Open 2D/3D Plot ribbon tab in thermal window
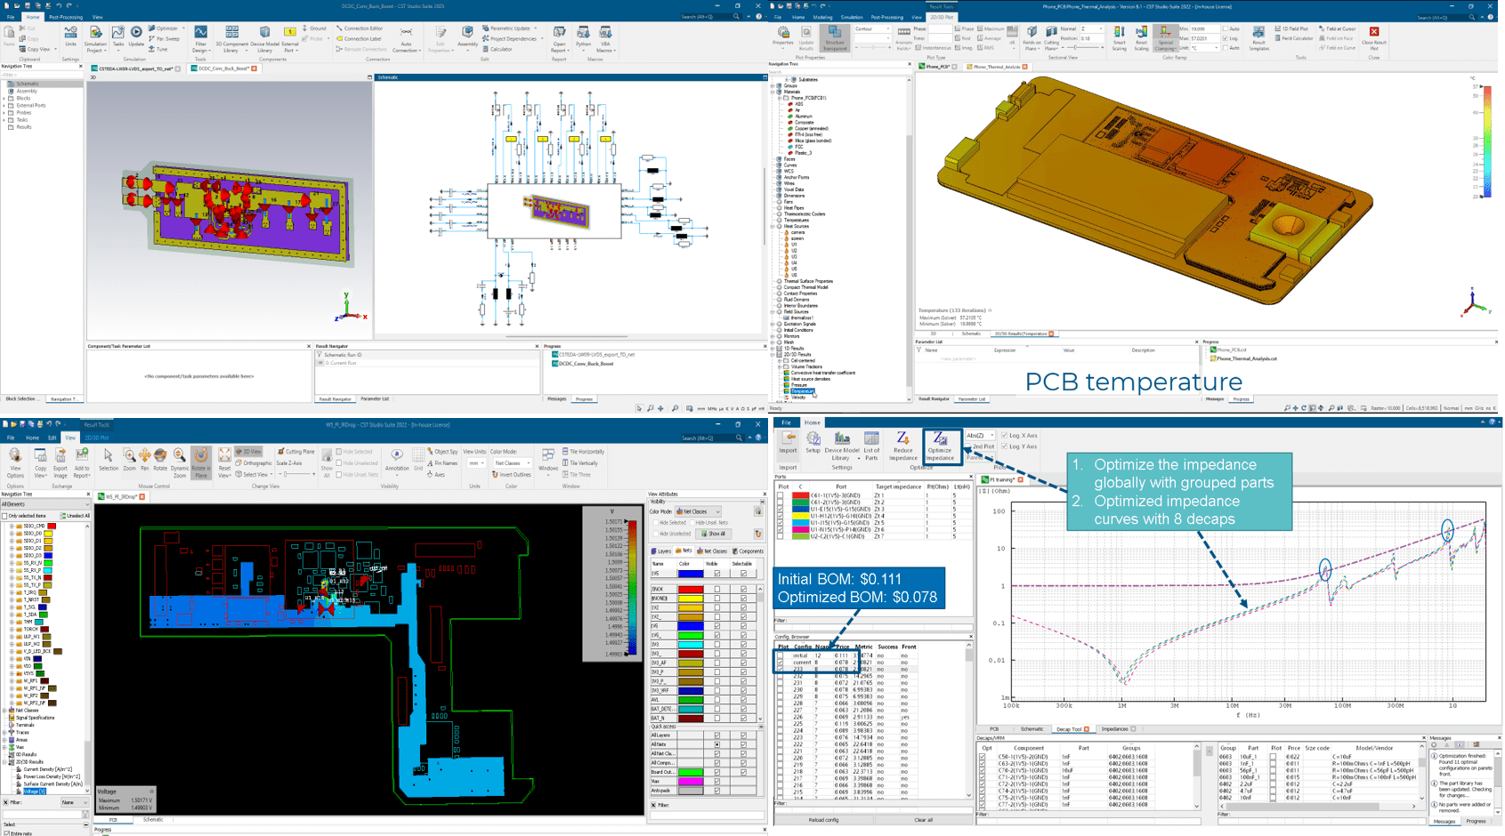1505x836 pixels. pos(942,17)
